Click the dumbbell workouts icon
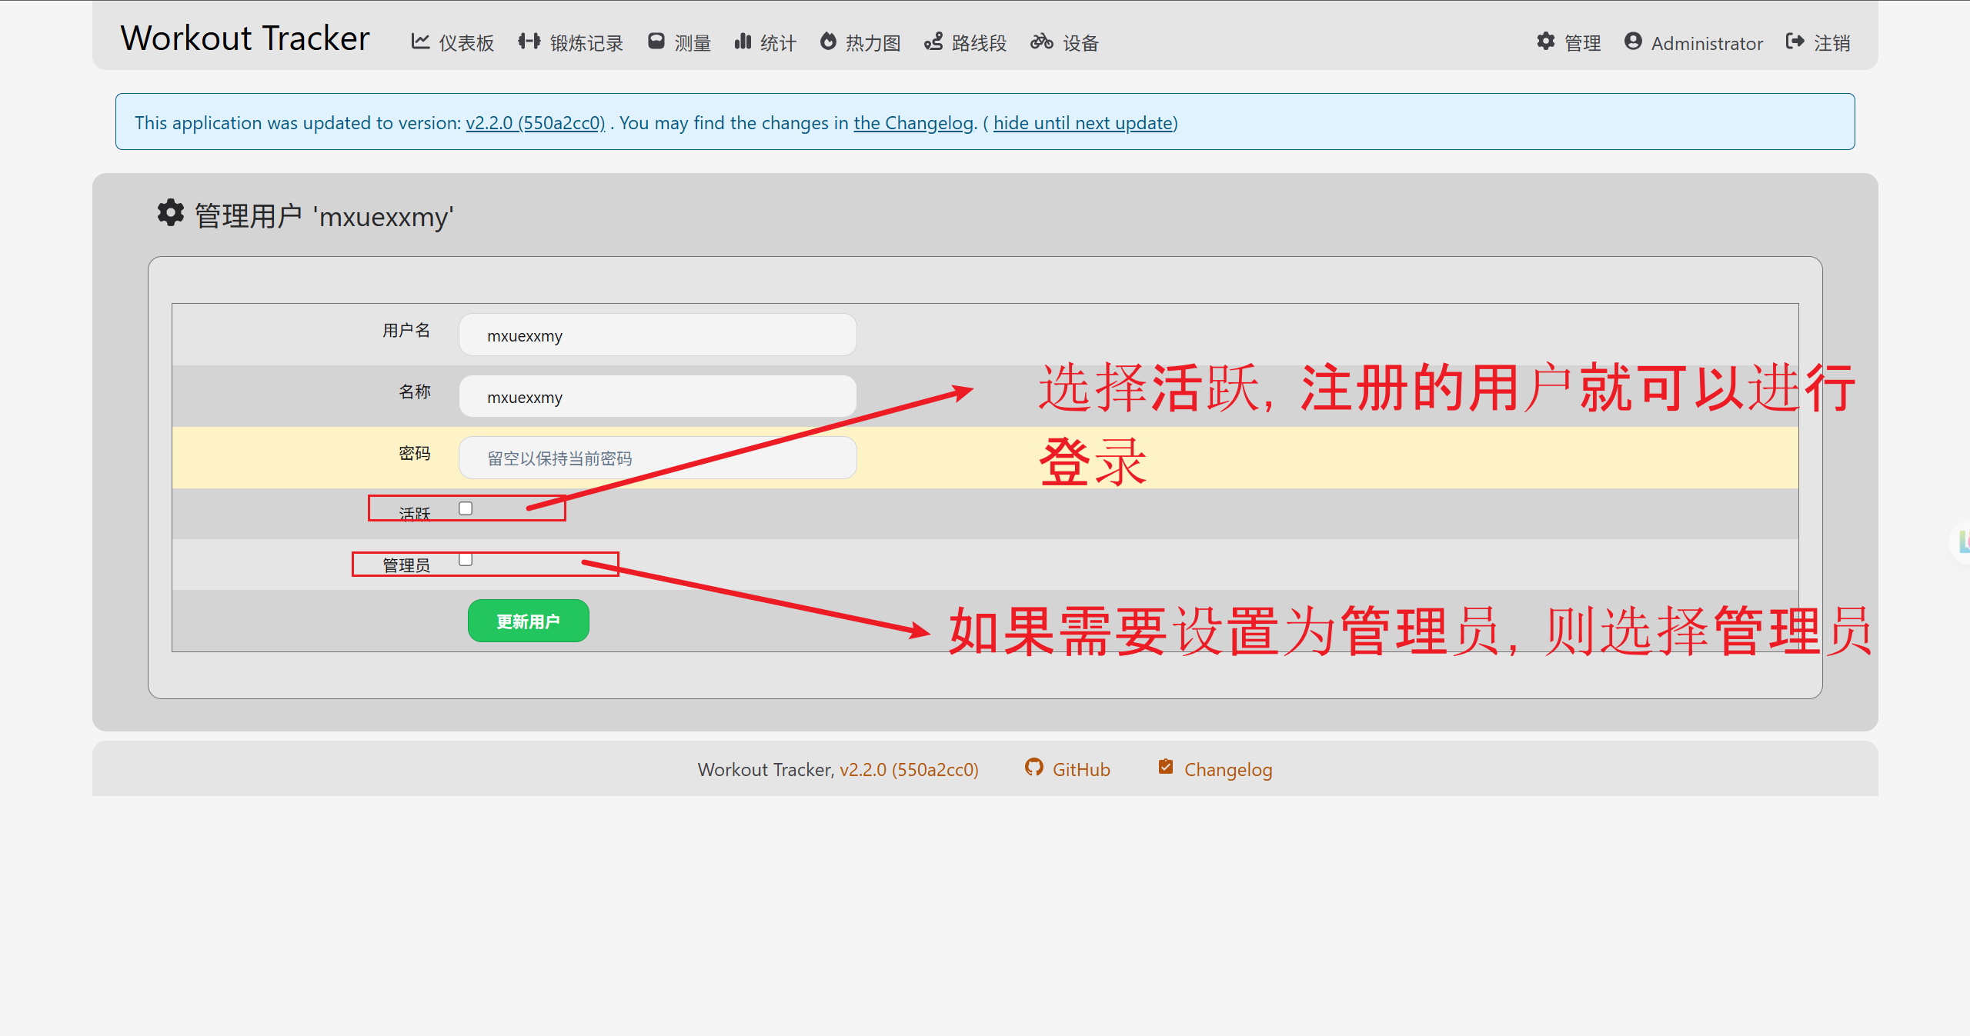 (x=529, y=42)
